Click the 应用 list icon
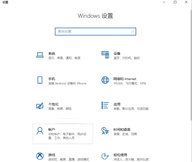Viewport: 192px width, 162px height. (105, 106)
